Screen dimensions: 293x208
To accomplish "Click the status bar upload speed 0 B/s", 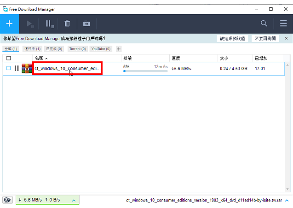I will [x=52, y=200].
